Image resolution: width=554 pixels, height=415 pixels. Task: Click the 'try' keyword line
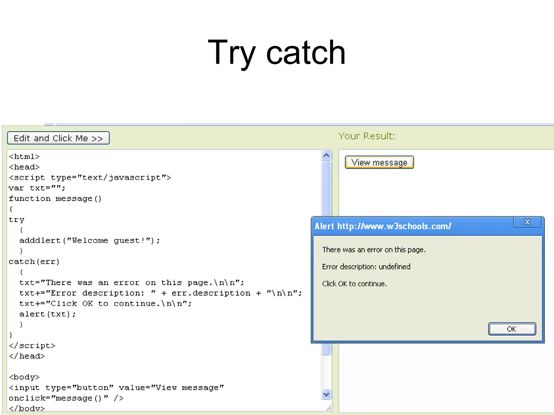tap(17, 220)
